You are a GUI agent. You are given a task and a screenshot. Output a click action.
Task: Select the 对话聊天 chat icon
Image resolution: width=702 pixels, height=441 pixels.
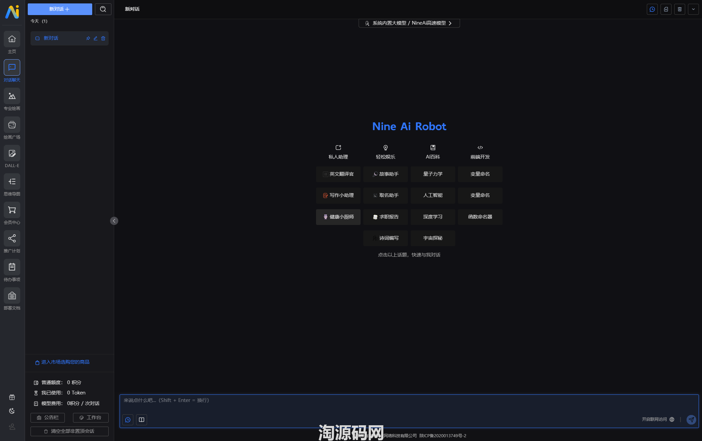click(x=12, y=67)
